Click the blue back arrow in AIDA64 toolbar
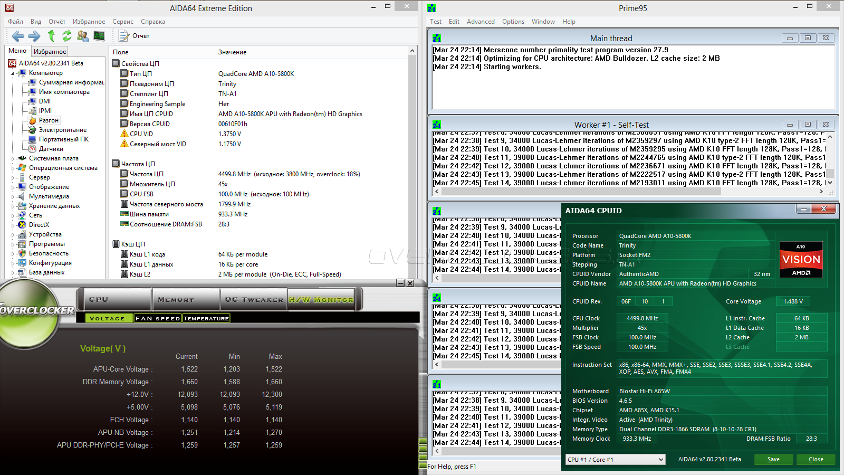Image resolution: width=844 pixels, height=475 pixels. (18, 36)
